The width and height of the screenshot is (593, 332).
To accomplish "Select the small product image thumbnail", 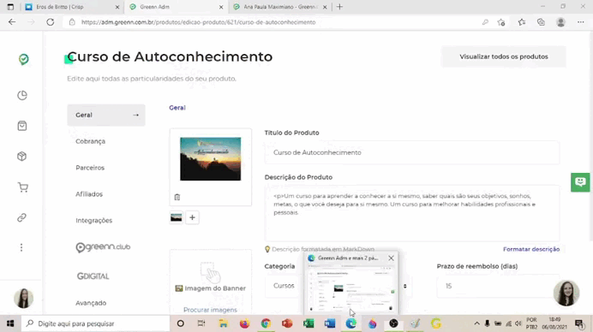I will pyautogui.click(x=177, y=217).
